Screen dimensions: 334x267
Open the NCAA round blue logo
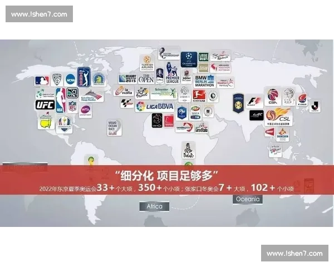(x=71, y=80)
